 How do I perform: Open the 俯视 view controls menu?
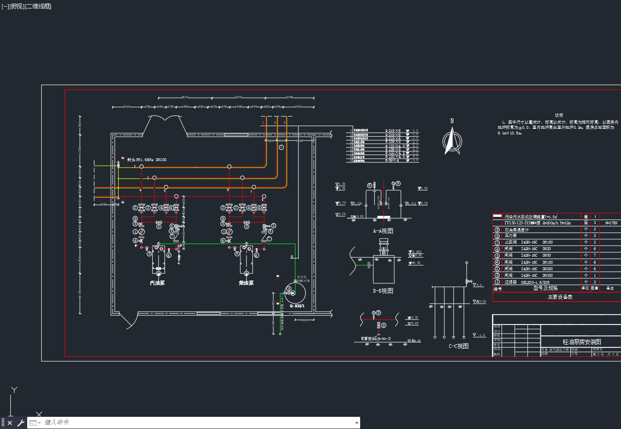click(16, 6)
